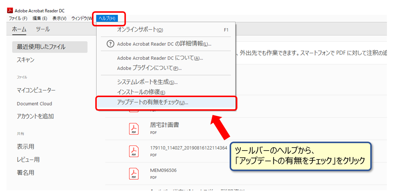Screen dimensions: 393x196
Task: Open スキャン in the sidebar
Action: pos(26,60)
